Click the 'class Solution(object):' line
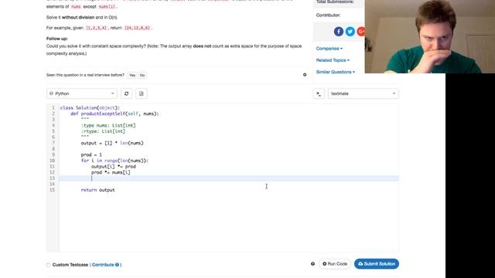The height and width of the screenshot is (278, 495). (x=90, y=108)
